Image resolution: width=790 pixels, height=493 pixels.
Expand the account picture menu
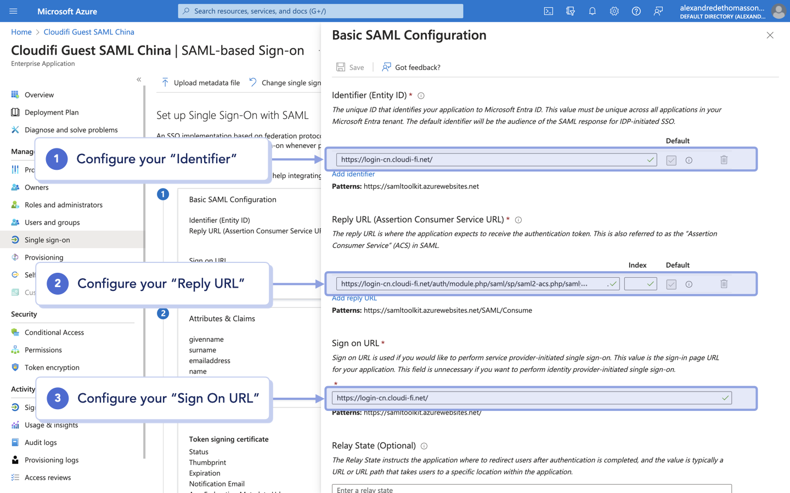click(x=779, y=11)
